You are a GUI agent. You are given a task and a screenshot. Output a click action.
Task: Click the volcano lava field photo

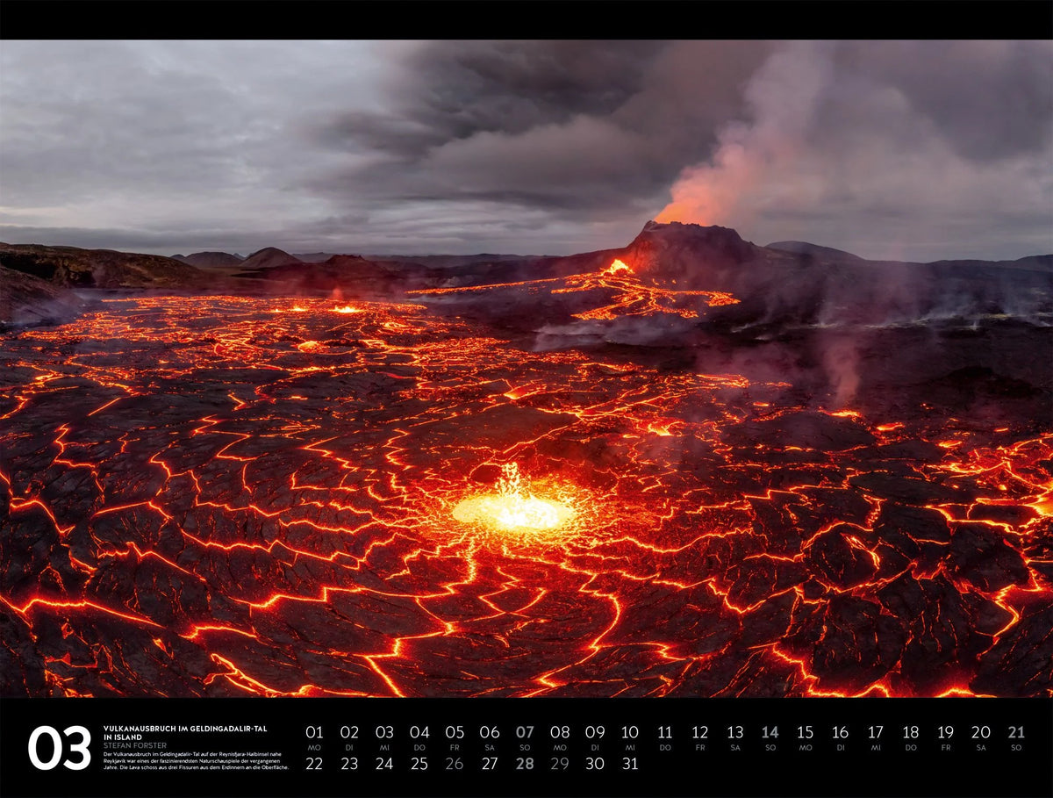pyautogui.click(x=526, y=369)
